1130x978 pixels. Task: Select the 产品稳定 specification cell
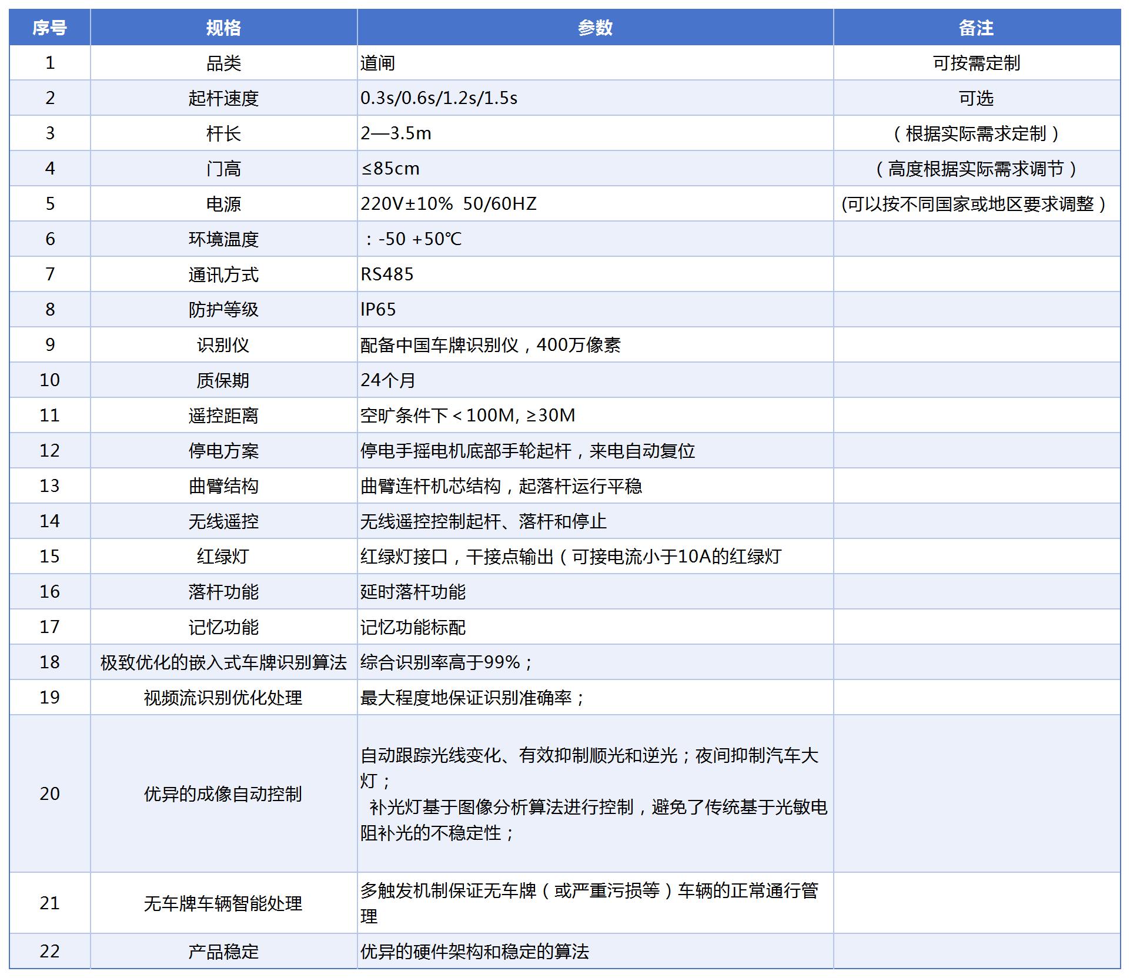(223, 952)
